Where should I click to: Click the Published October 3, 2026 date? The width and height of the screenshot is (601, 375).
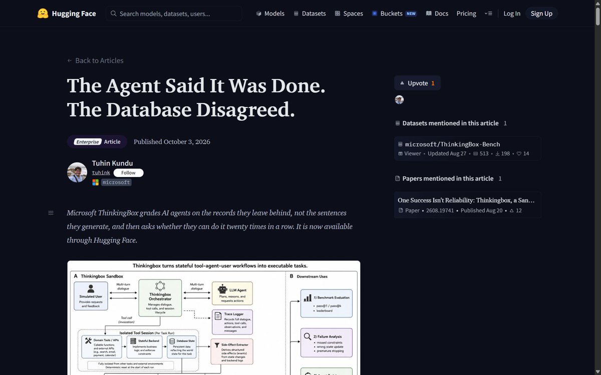[172, 141]
